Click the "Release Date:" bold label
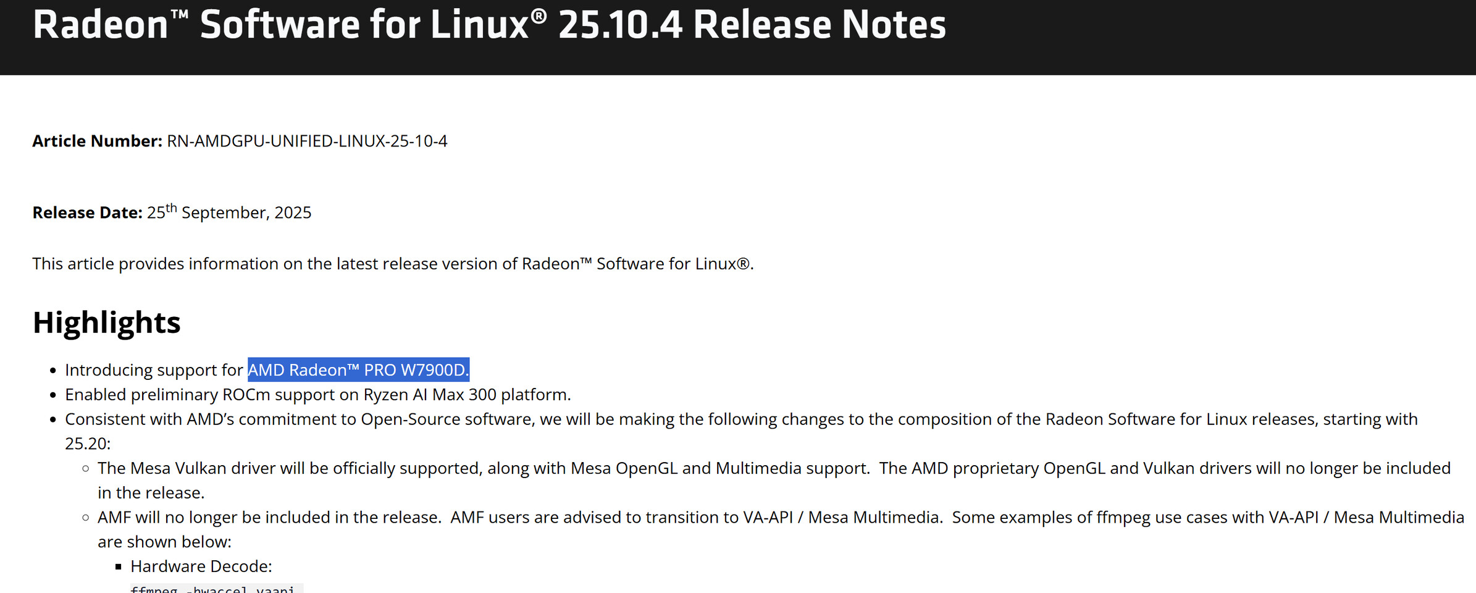This screenshot has width=1476, height=593. 87,212
